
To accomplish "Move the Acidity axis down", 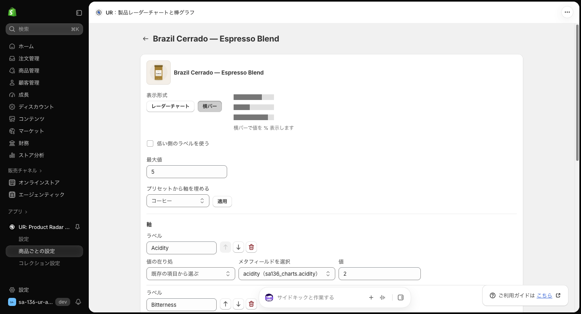I will tap(238, 247).
